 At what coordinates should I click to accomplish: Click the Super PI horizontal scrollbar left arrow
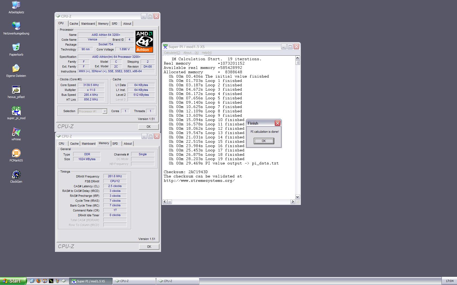pos(165,202)
